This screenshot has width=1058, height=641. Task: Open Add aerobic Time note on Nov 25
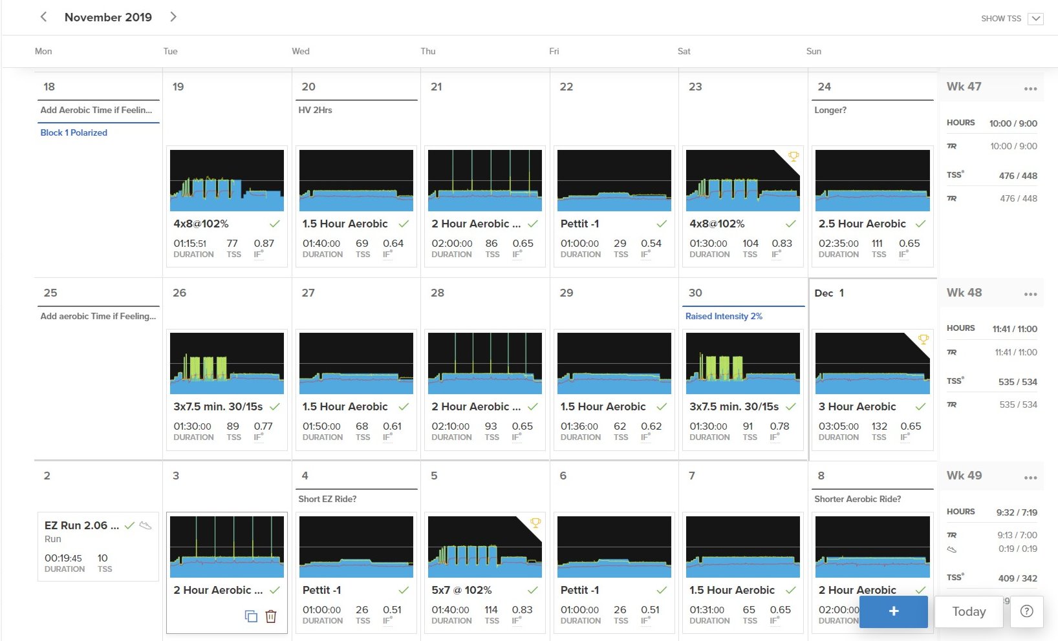coord(98,316)
